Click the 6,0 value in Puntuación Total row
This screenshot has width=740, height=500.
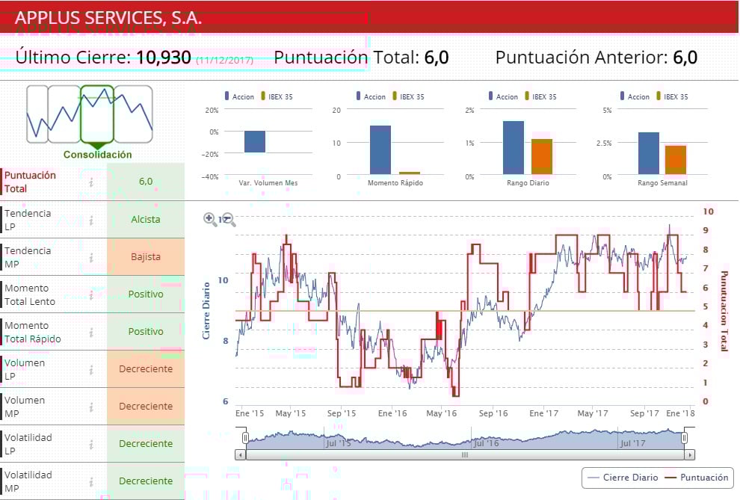146,182
